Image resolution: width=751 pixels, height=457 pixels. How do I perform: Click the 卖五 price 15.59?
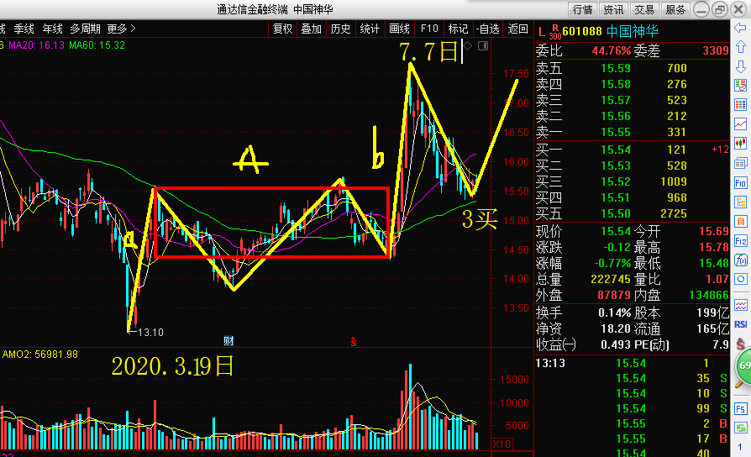pyautogui.click(x=616, y=69)
